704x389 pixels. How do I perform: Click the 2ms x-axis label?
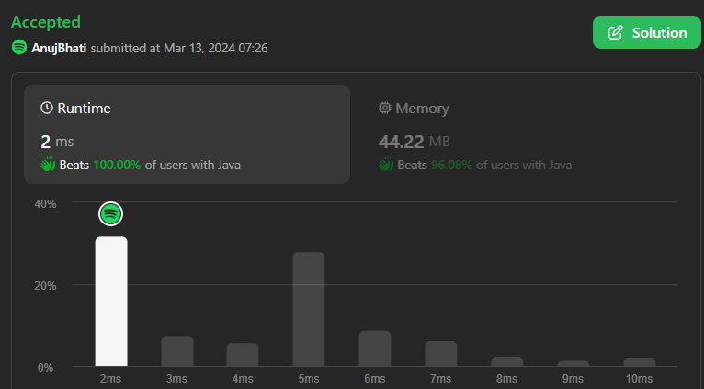point(110,379)
